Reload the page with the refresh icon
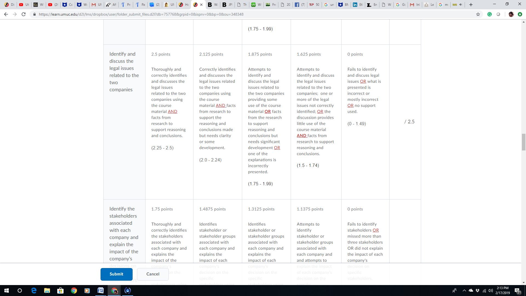 [x=24, y=14]
